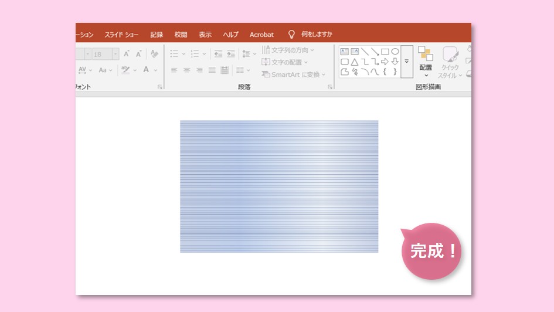Select rectangle shape

pos(385,52)
